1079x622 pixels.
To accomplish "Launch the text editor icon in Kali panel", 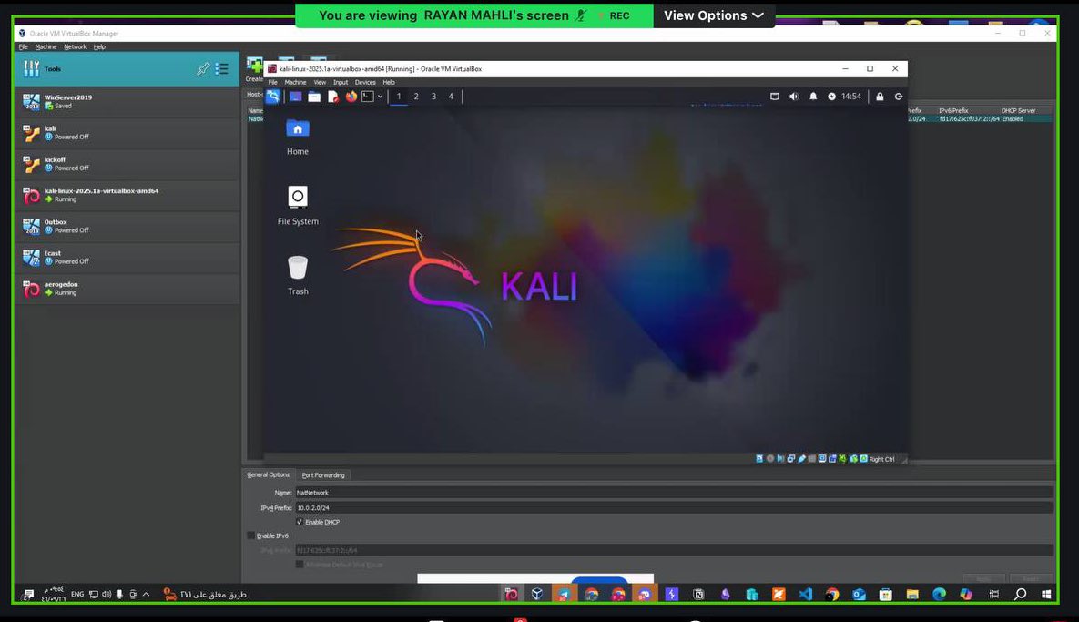I will tap(333, 97).
